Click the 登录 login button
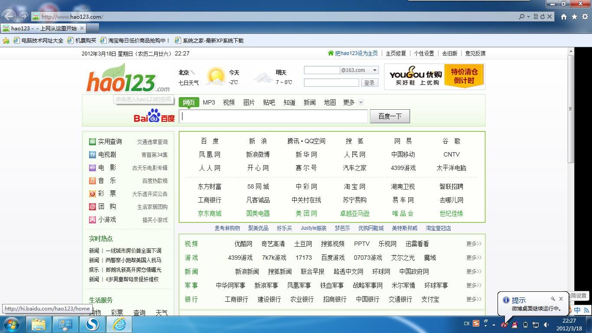The height and width of the screenshot is (333, 592). click(x=369, y=82)
